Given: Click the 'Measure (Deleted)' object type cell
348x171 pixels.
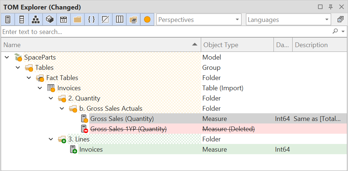Looking at the screenshot, I should point(229,129).
